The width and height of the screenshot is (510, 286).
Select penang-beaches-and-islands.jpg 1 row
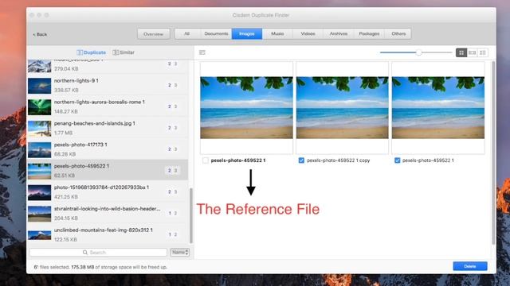[x=108, y=128]
